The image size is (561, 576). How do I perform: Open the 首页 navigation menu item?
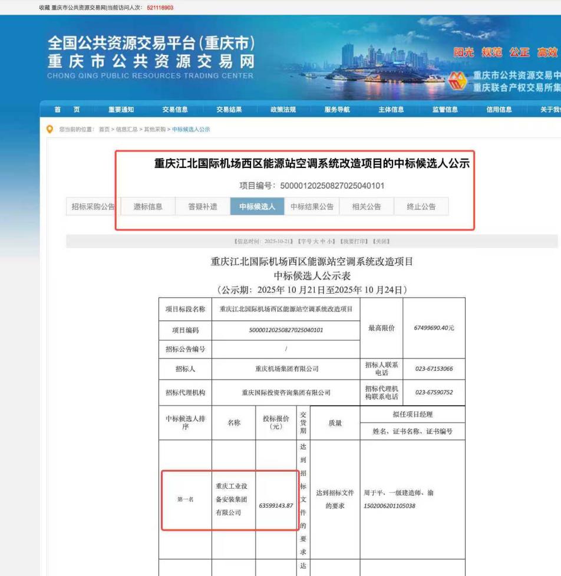pyautogui.click(x=67, y=110)
